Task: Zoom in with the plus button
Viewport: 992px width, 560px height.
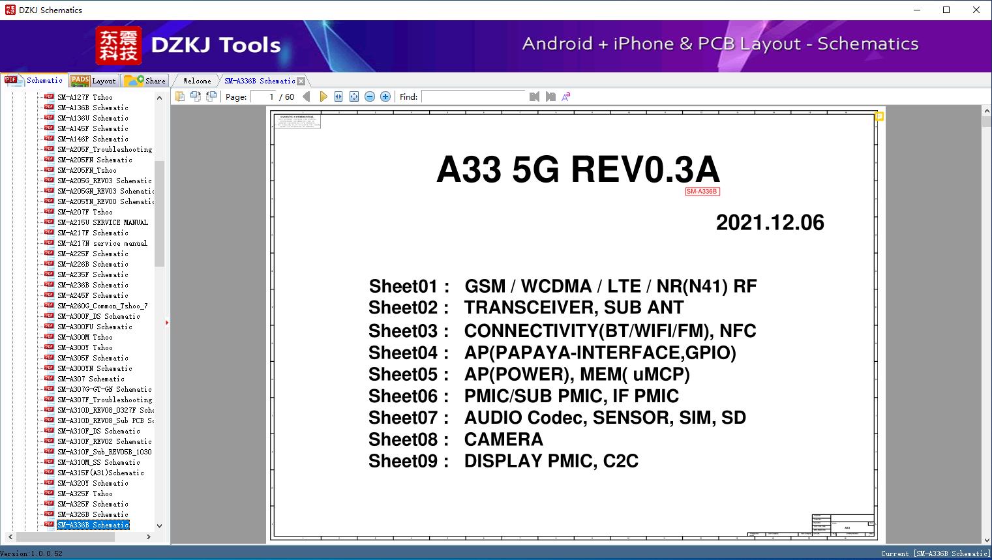Action: coord(385,96)
